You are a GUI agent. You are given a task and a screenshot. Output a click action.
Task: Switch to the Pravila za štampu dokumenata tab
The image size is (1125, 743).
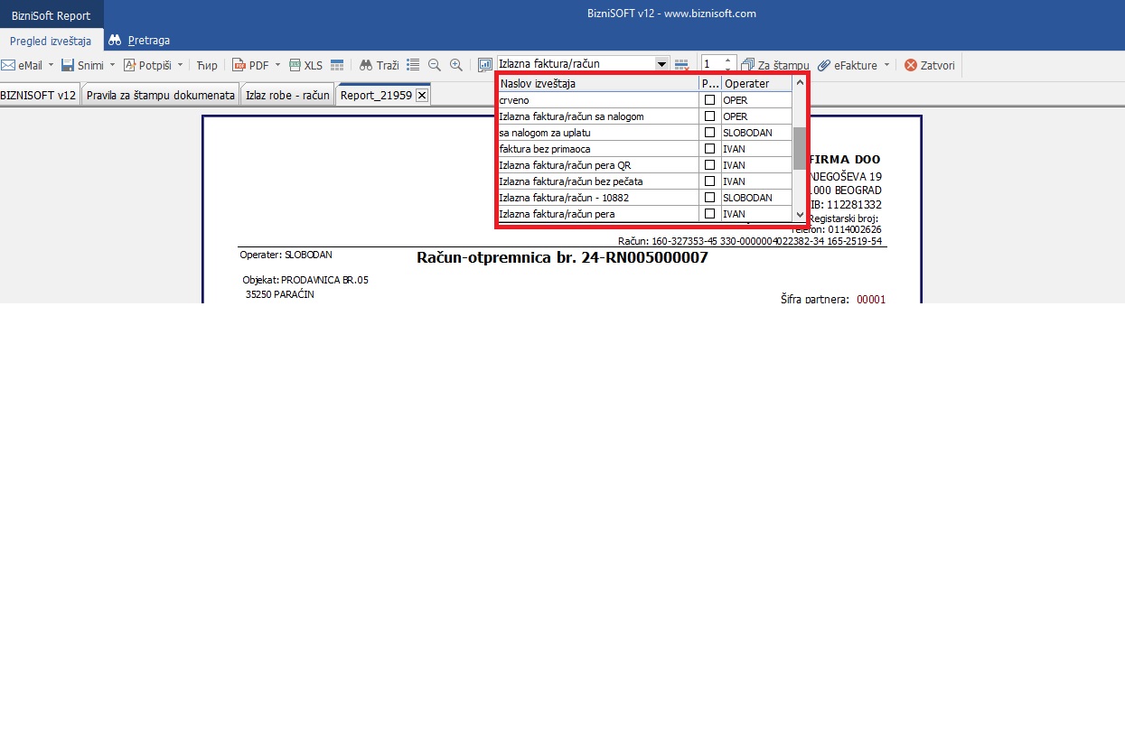160,95
